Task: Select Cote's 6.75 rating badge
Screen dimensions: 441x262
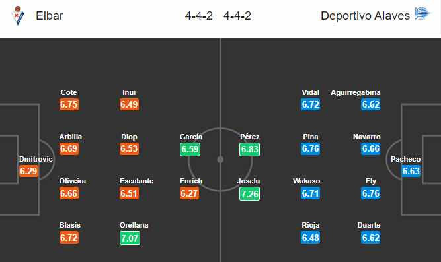Action: 69,104
